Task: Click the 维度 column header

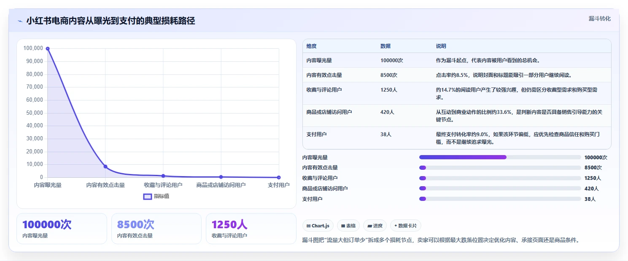Action: pyautogui.click(x=312, y=46)
